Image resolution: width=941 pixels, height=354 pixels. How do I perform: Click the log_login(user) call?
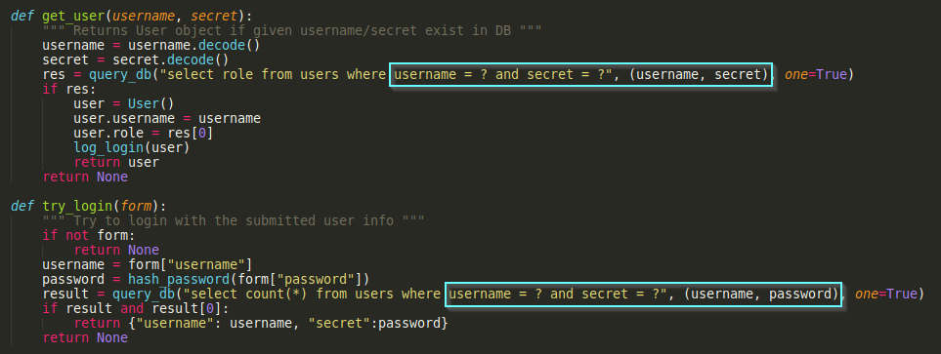132,148
